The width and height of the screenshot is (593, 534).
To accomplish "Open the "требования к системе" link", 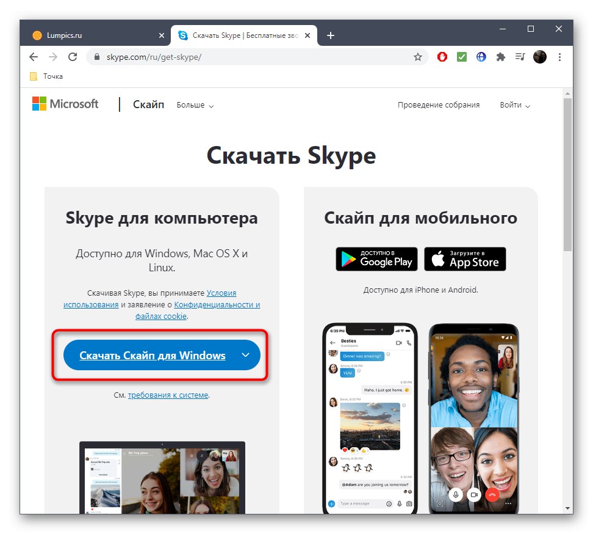I will (168, 395).
